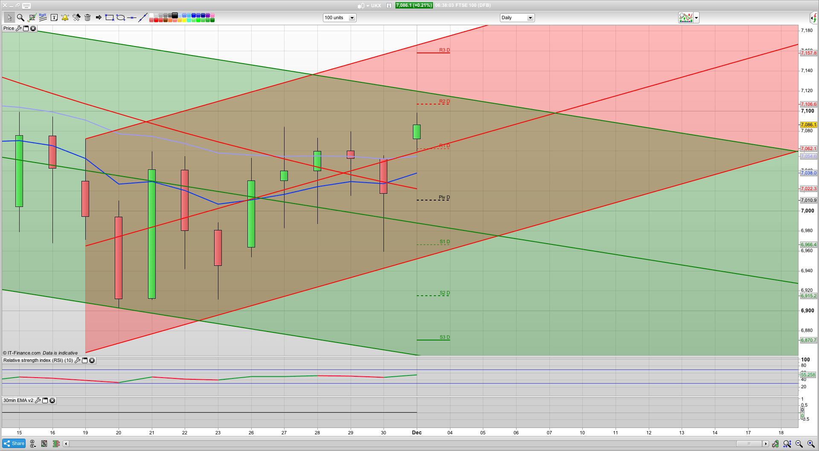Toggle maximize on the Price panel
This screenshot has height=451, width=819.
(26, 28)
